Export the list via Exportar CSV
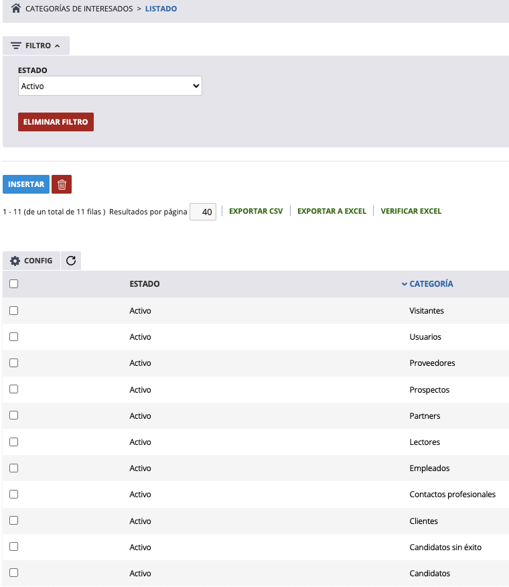 (x=256, y=211)
